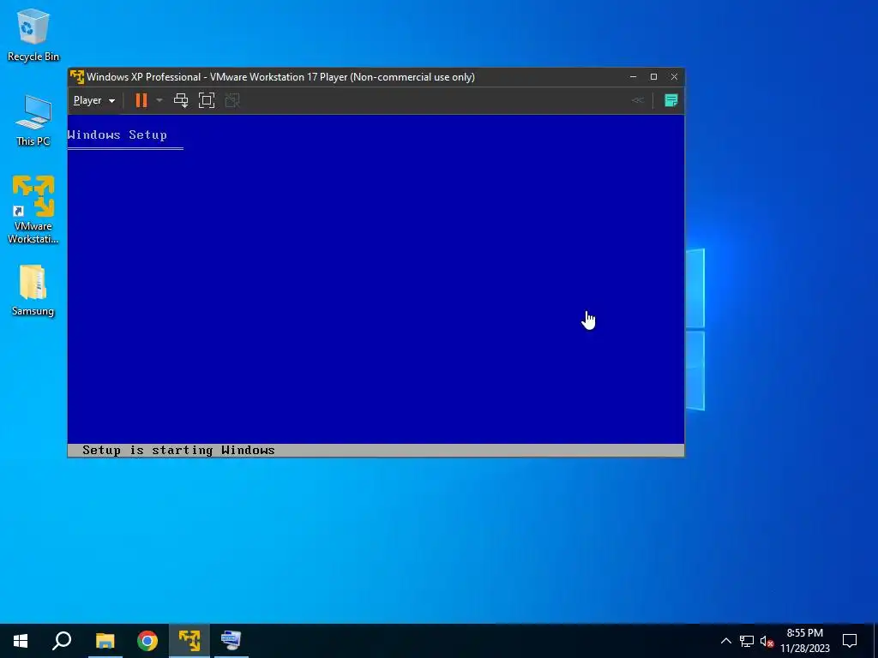Click the double-chevron arrows in toolbar
The height and width of the screenshot is (658, 878).
637,101
